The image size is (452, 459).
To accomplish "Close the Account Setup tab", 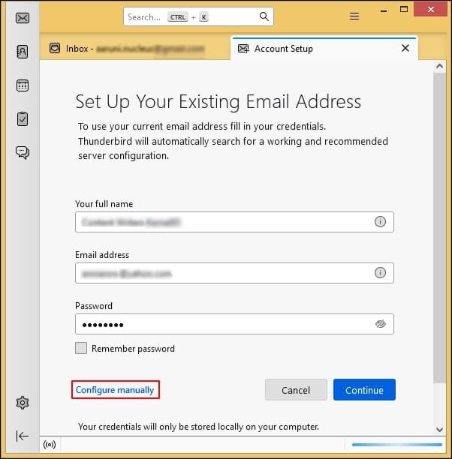I will pos(405,48).
